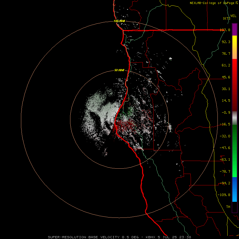This screenshot has height=239, width=239.
Task: Click the blue segment of the color bar
Action: click(x=234, y=189)
